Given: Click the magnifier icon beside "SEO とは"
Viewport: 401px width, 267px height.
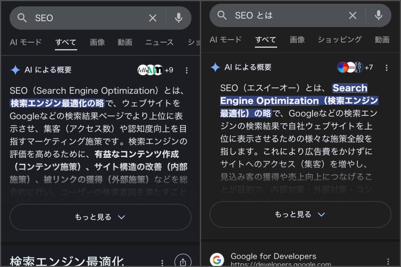Looking at the screenshot, I should pos(222,15).
